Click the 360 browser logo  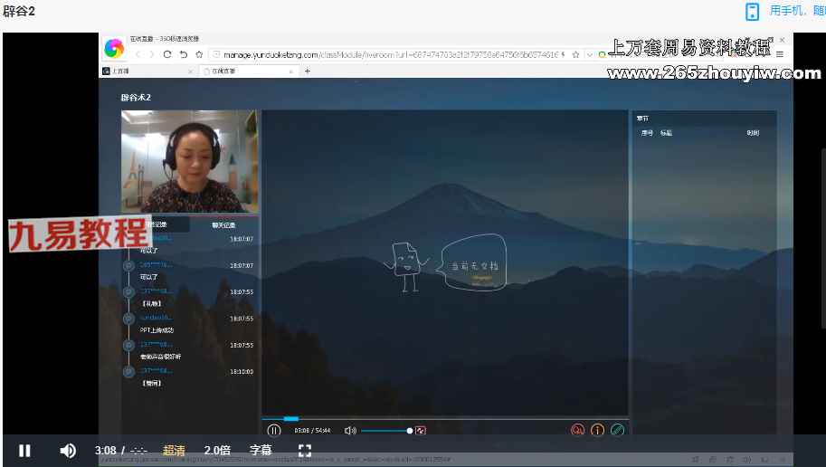click(x=114, y=49)
